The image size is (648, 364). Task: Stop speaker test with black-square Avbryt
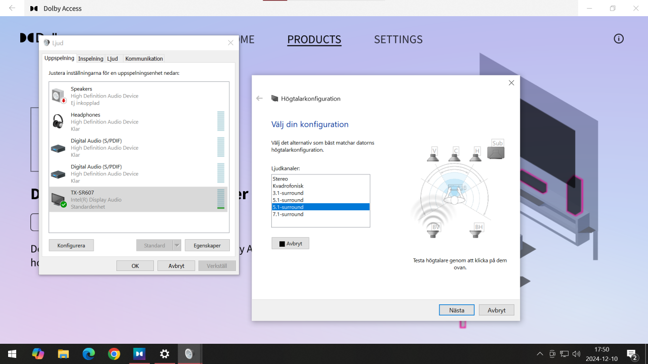[x=290, y=243]
